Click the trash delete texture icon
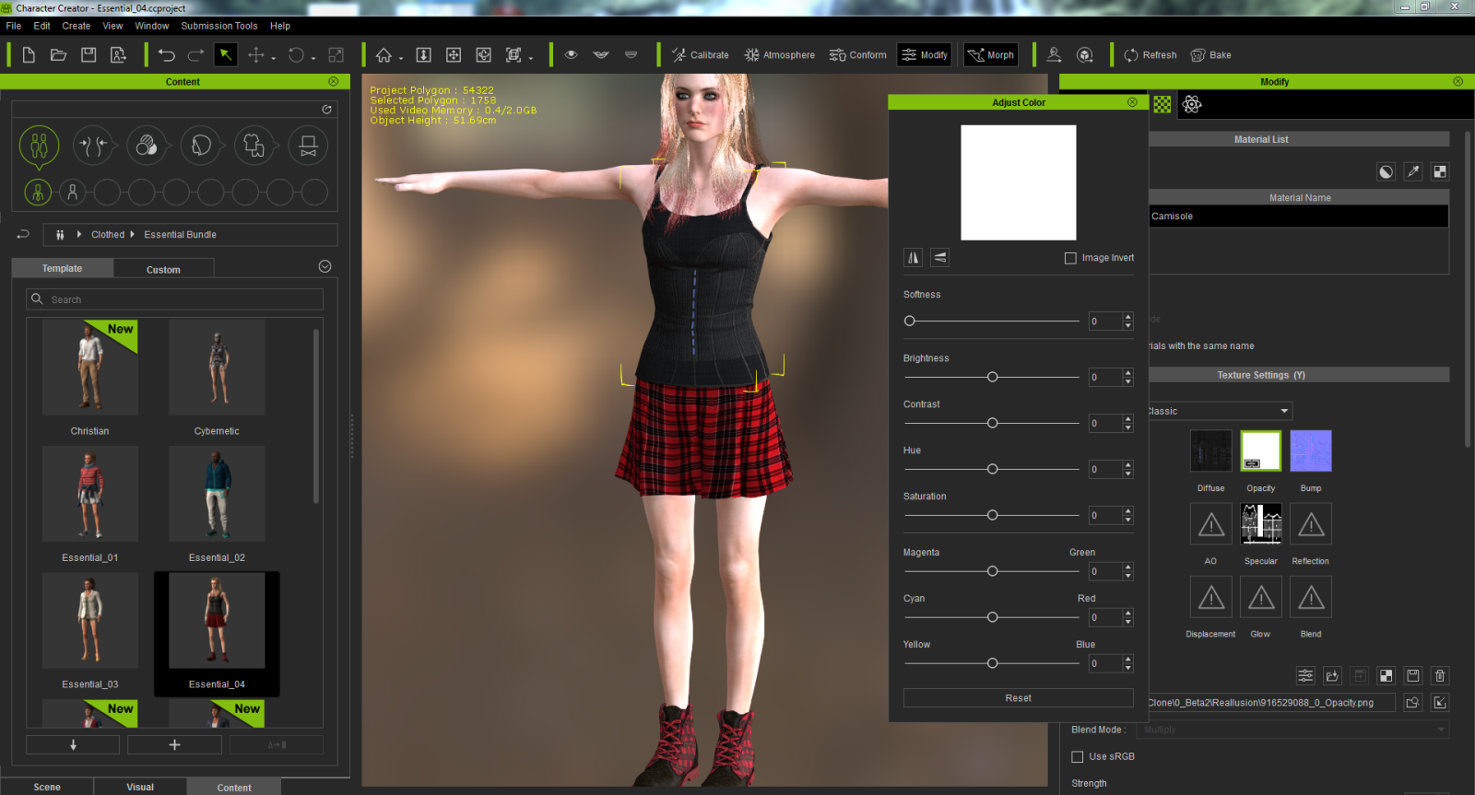Image resolution: width=1475 pixels, height=795 pixels. pyautogui.click(x=1440, y=675)
